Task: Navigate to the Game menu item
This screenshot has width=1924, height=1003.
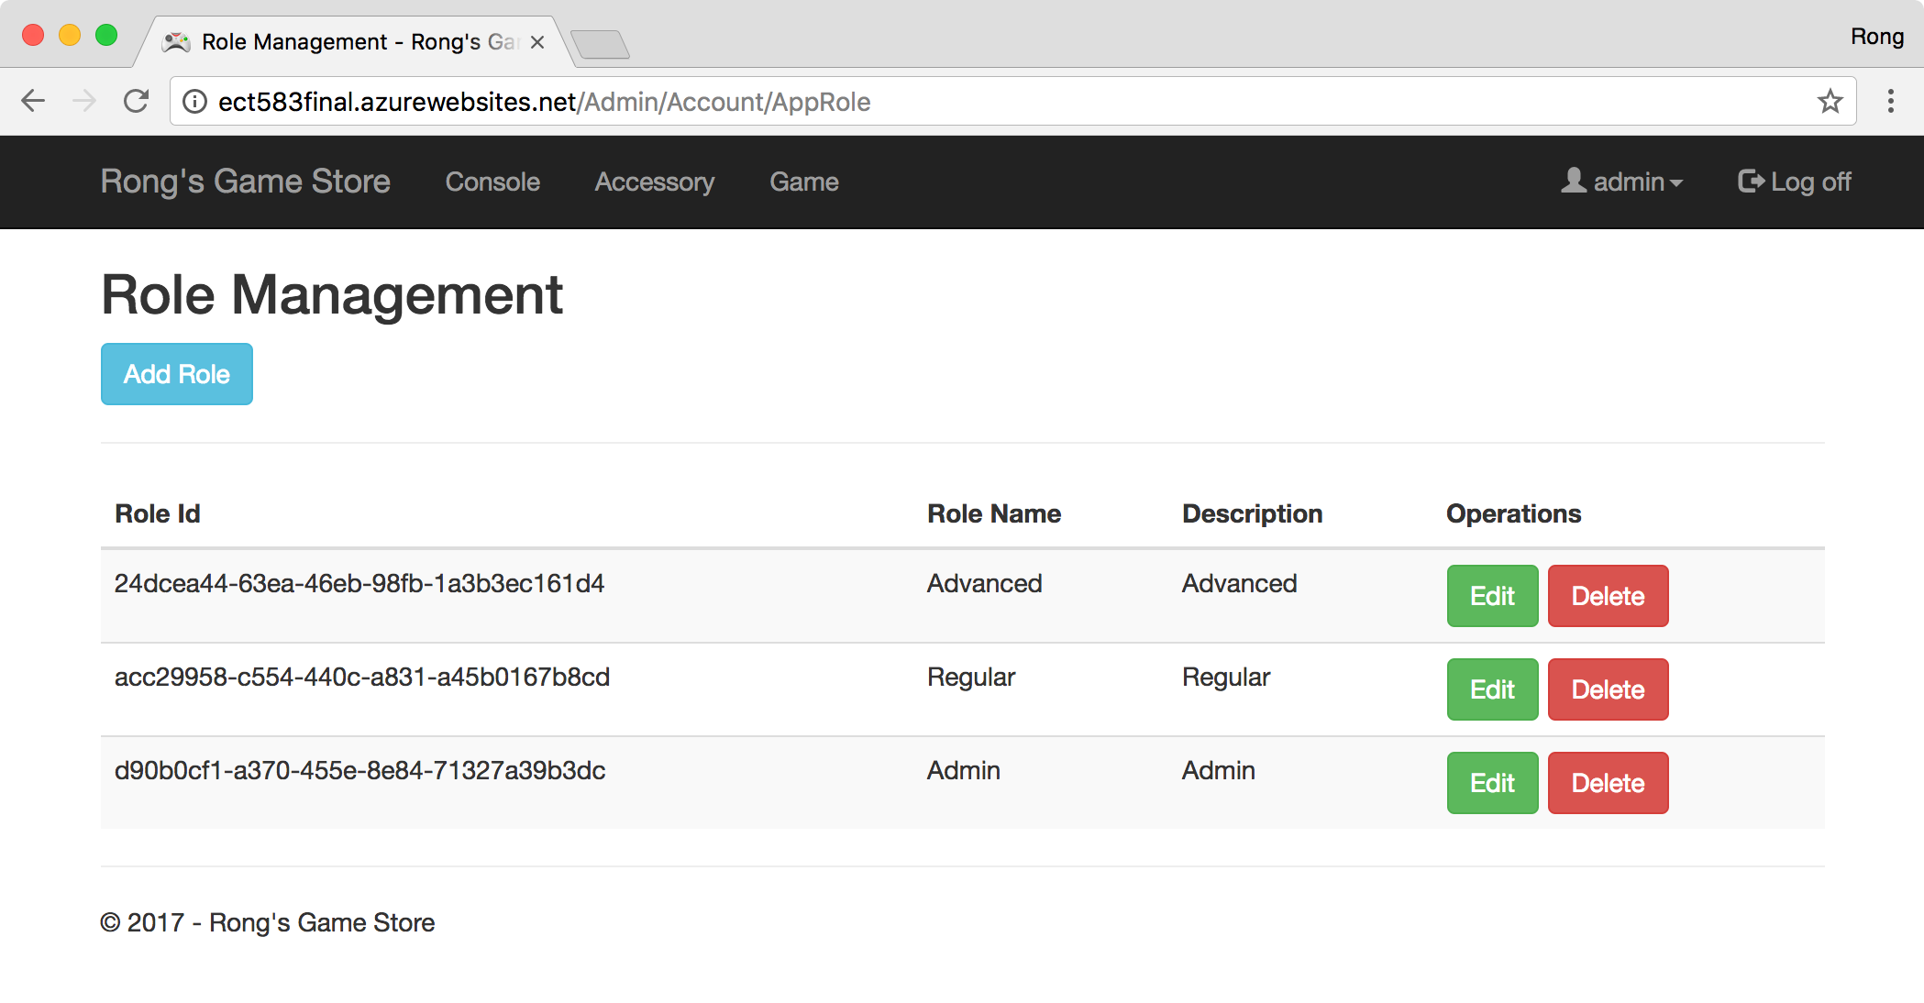Action: point(804,182)
